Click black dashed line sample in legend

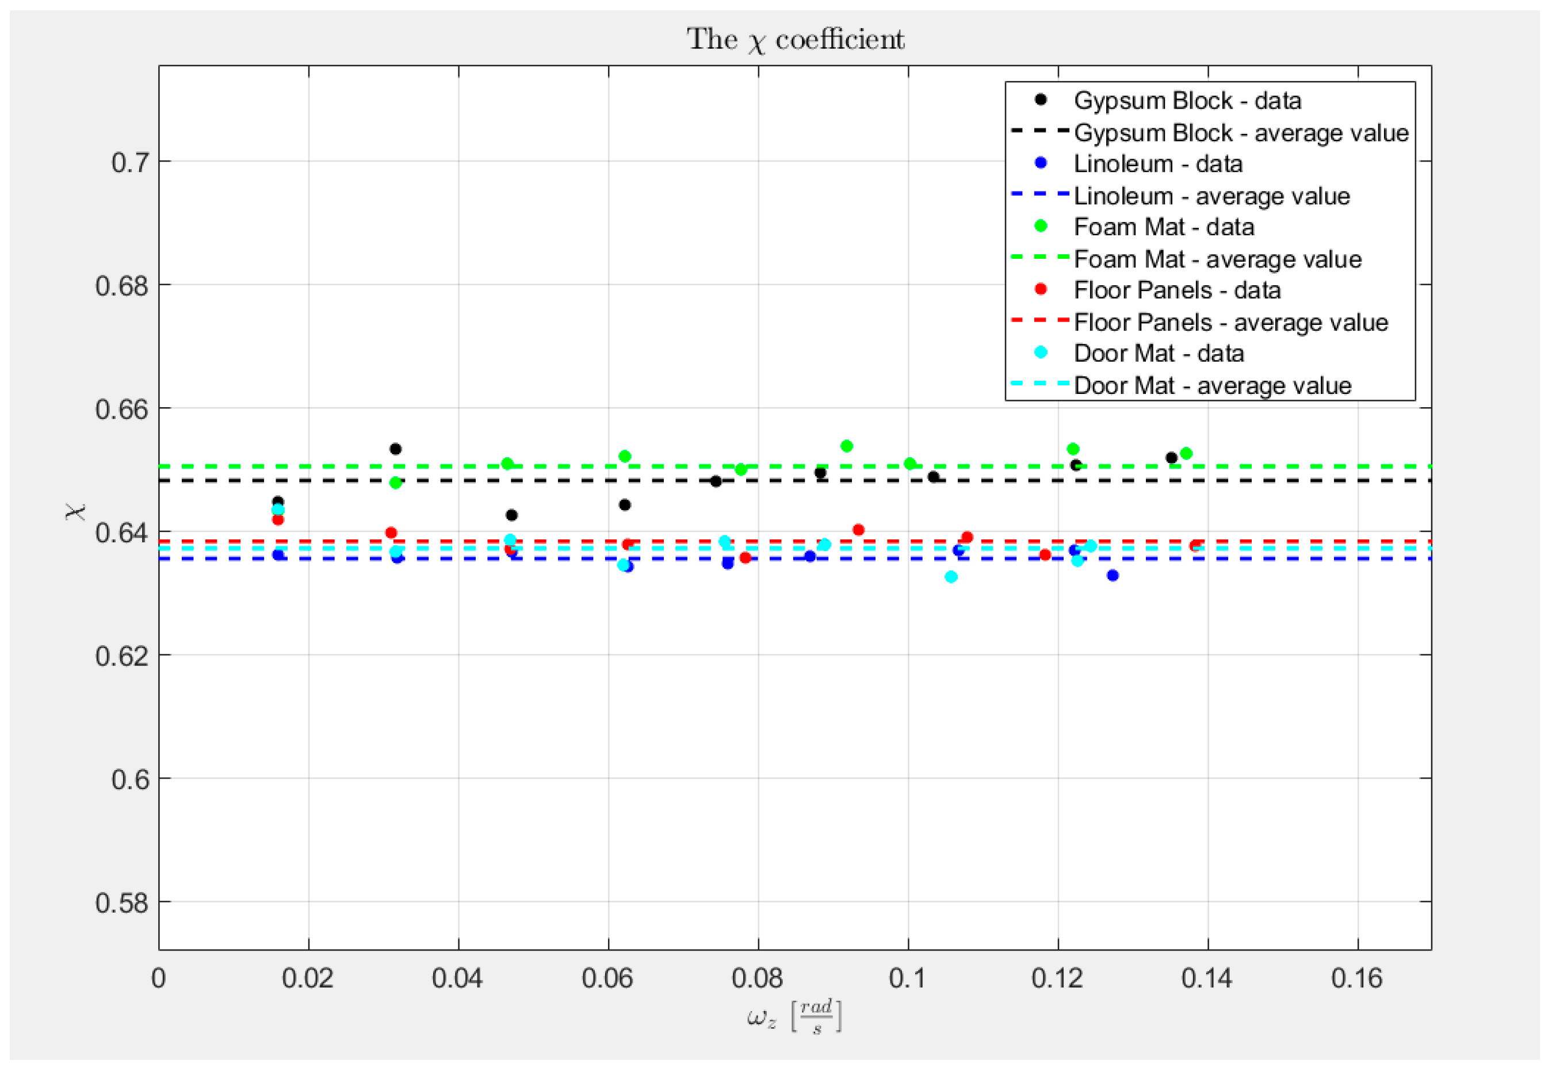pyautogui.click(x=1040, y=131)
